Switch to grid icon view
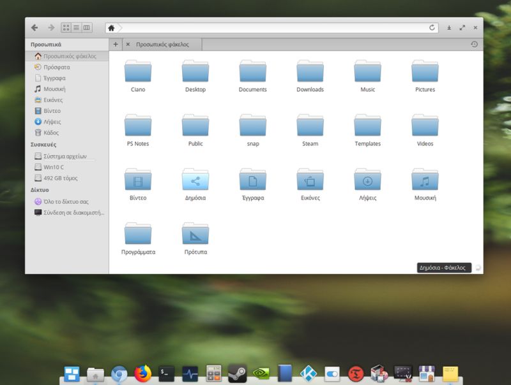This screenshot has width=511, height=385. (65, 27)
